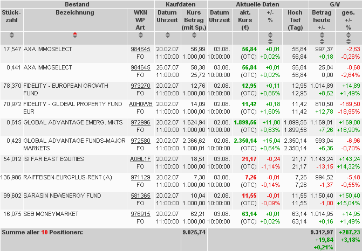Select SEB MONEYMARKET name

point(51,214)
